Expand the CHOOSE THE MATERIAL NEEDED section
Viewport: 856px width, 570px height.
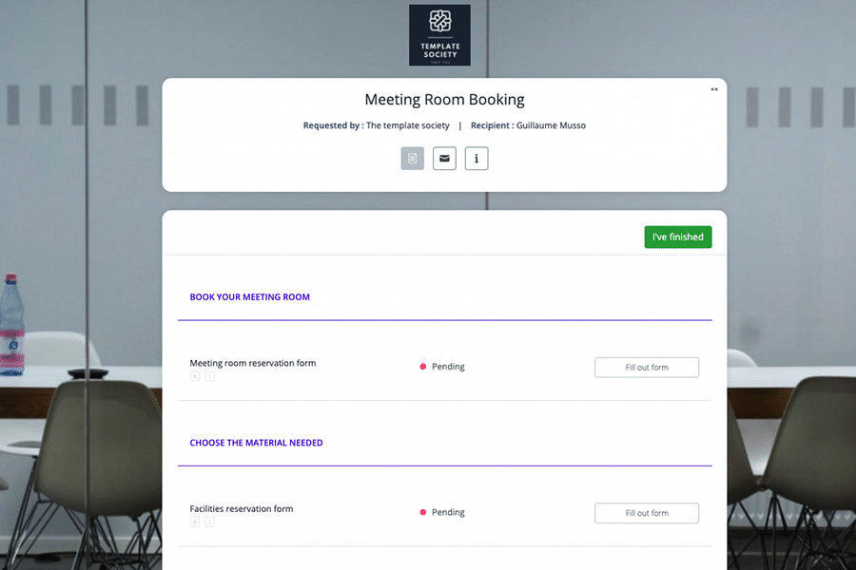255,442
